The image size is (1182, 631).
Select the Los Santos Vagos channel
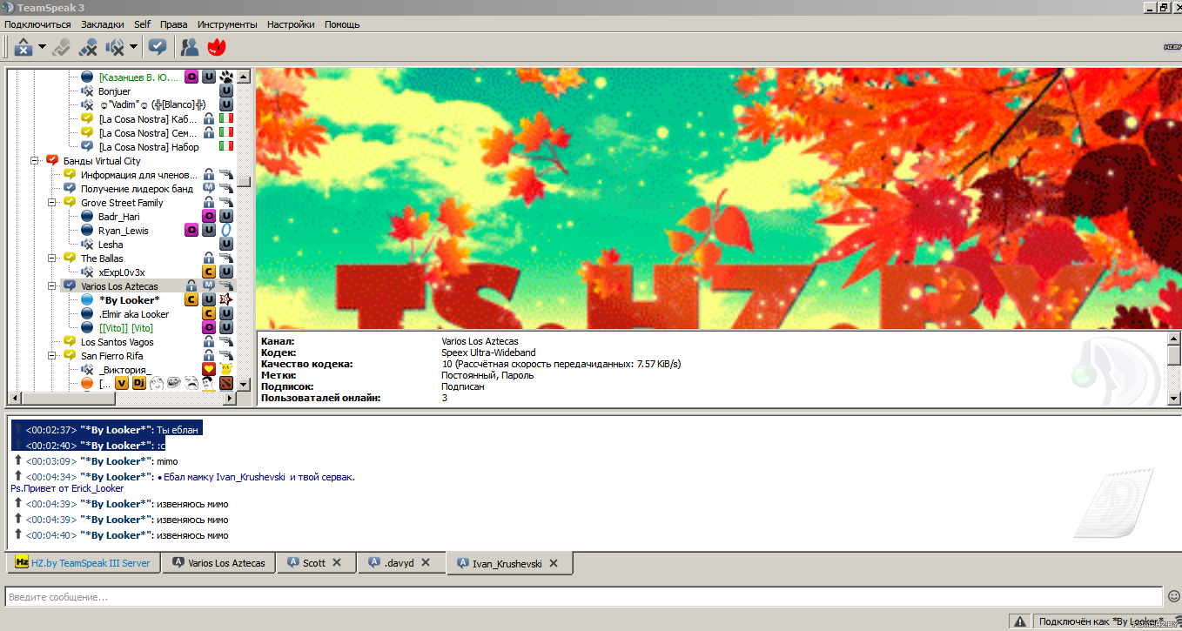(117, 342)
